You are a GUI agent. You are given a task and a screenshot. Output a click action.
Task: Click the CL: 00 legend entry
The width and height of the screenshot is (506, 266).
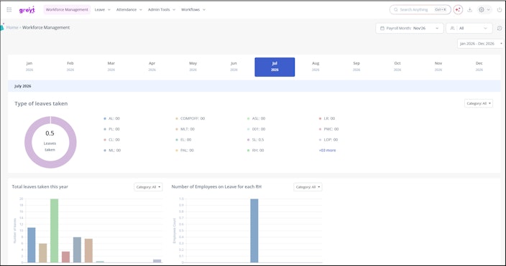(x=111, y=140)
